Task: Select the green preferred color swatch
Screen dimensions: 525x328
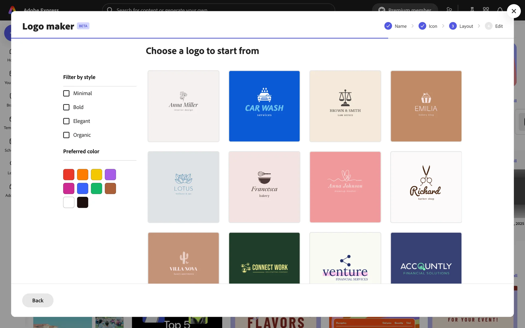Action: (x=96, y=188)
